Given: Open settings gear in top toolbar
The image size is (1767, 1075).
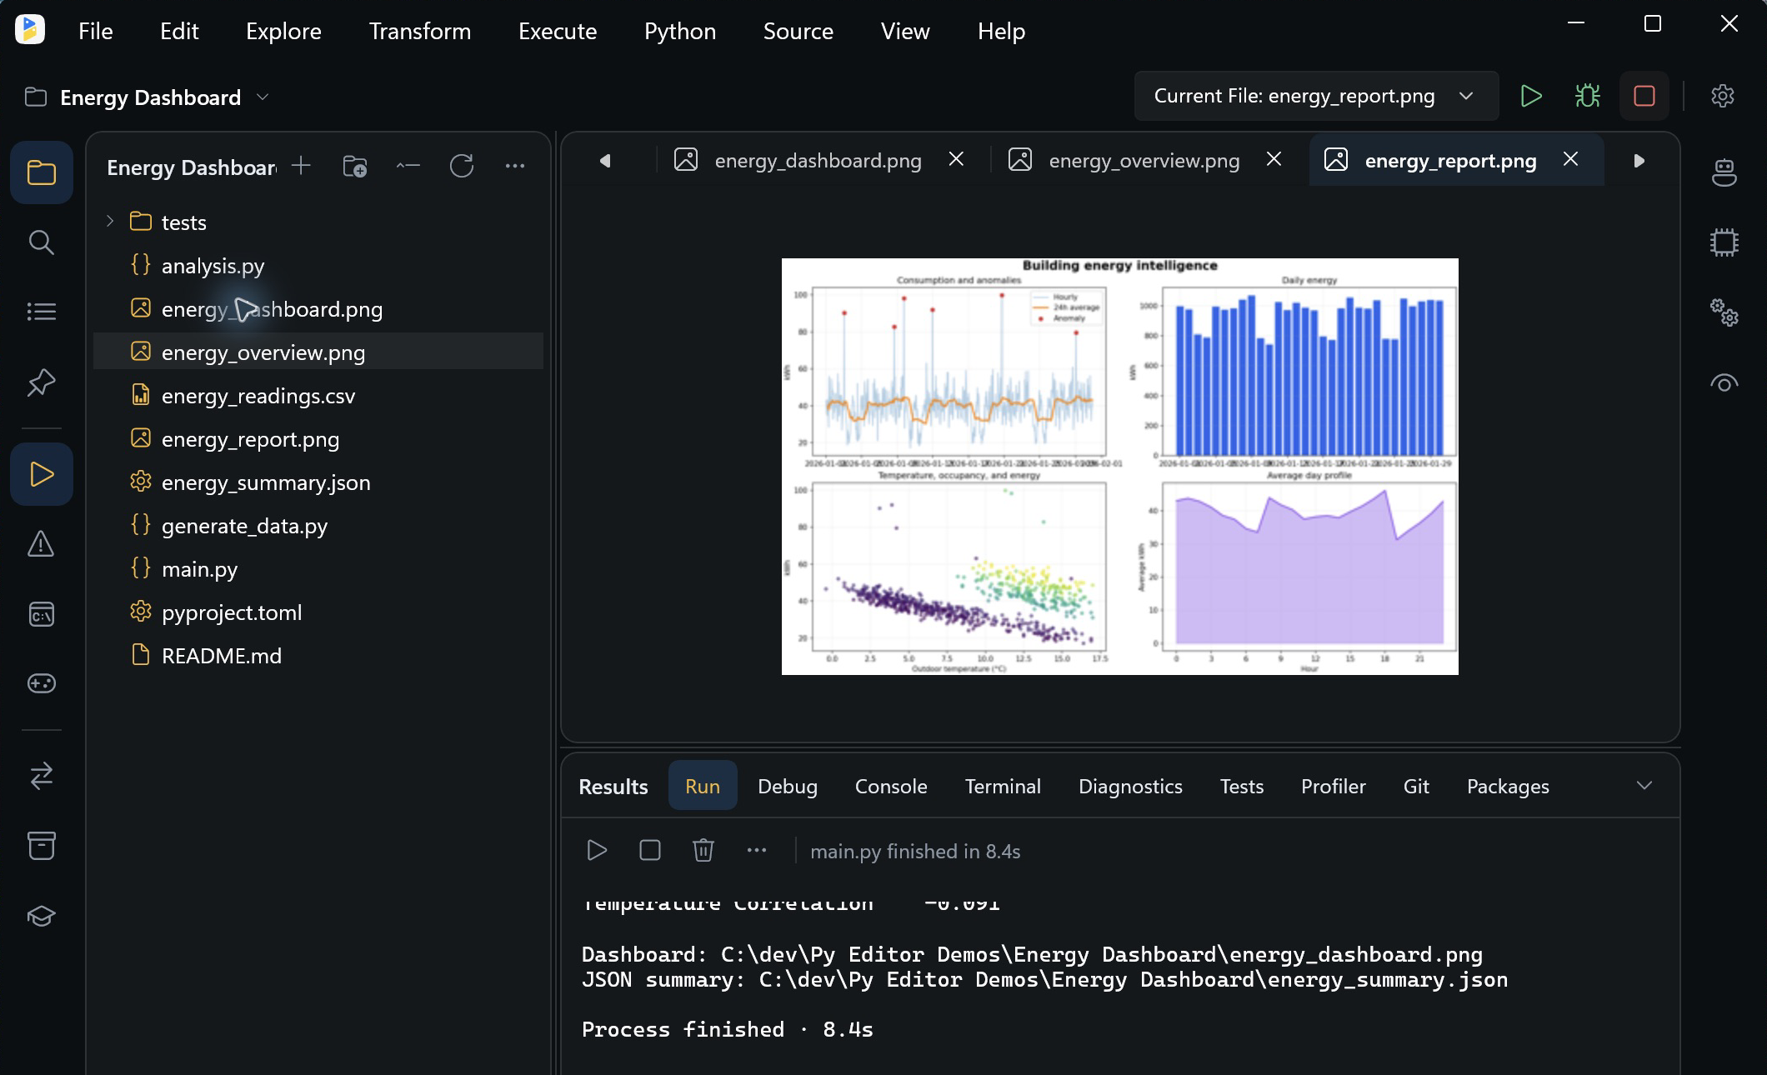Looking at the screenshot, I should 1723,96.
